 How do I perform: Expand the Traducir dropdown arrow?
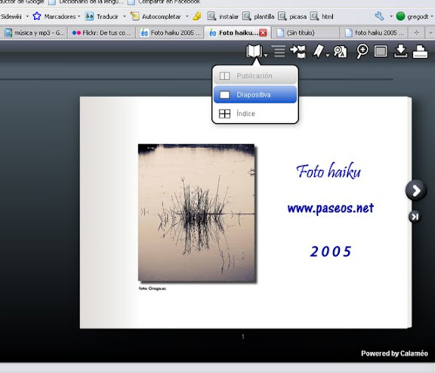125,17
